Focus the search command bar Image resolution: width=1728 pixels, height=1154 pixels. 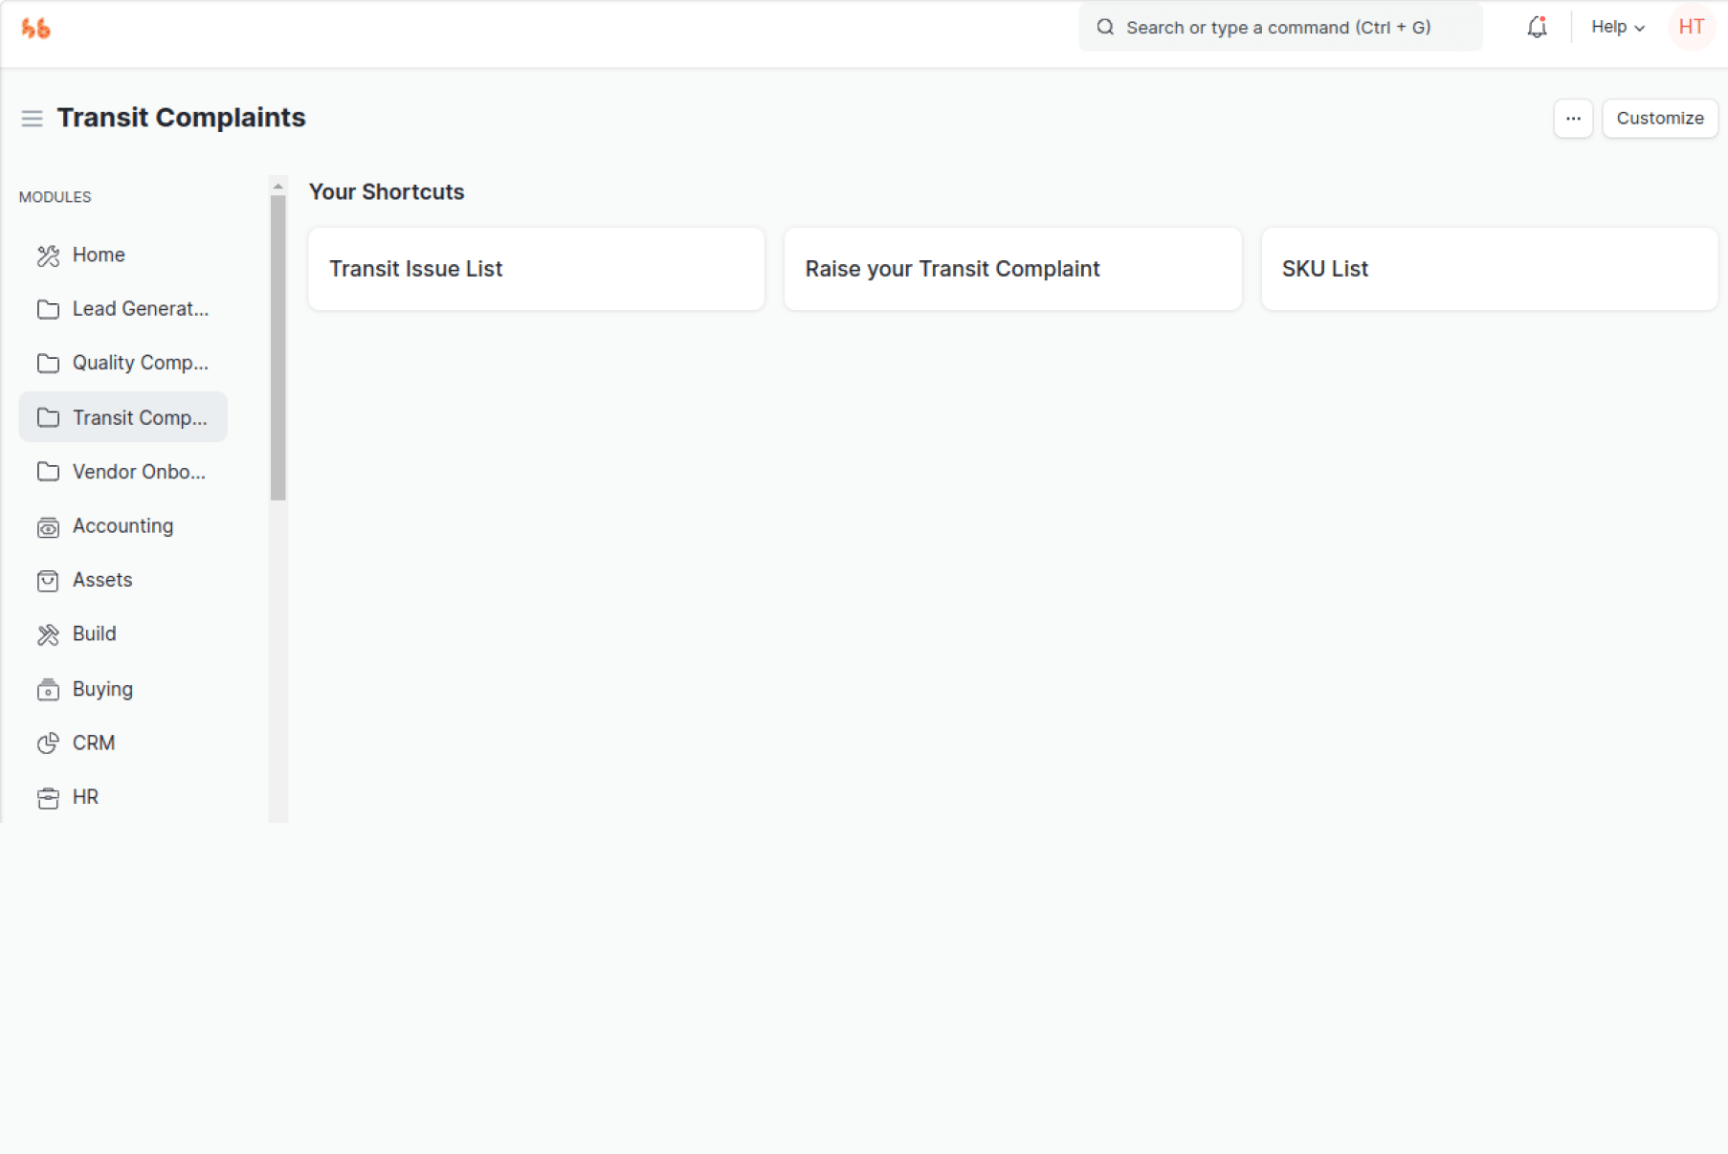click(1279, 28)
